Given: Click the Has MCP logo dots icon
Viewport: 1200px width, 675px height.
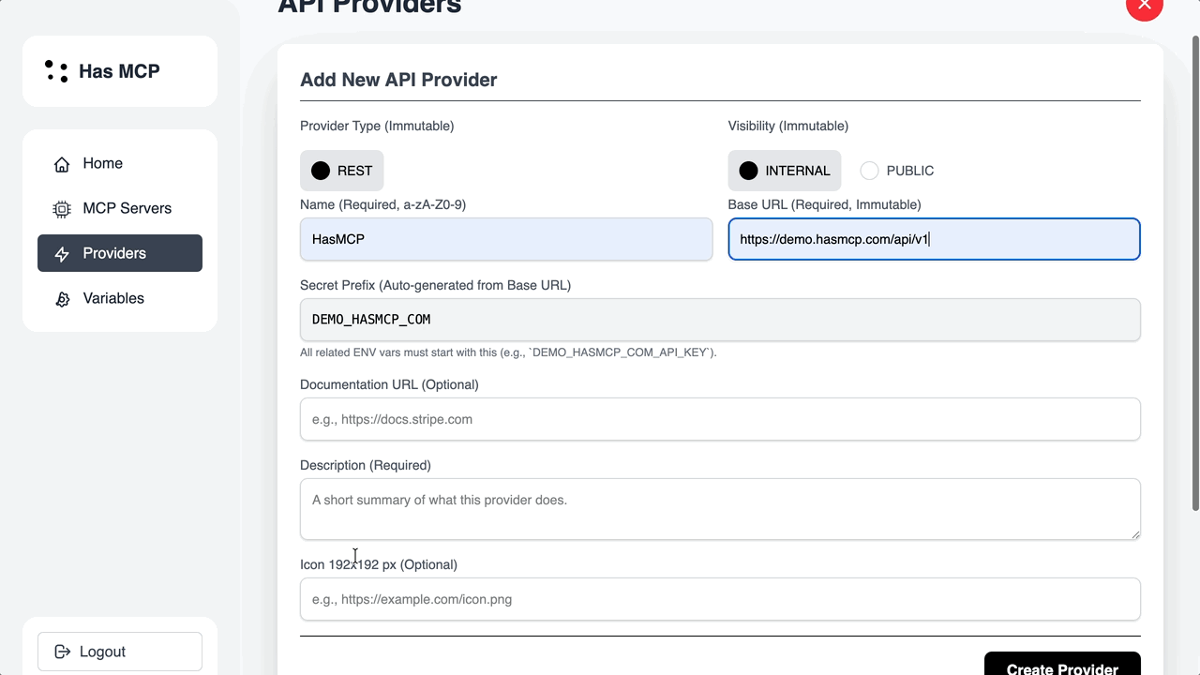Looking at the screenshot, I should [x=56, y=71].
